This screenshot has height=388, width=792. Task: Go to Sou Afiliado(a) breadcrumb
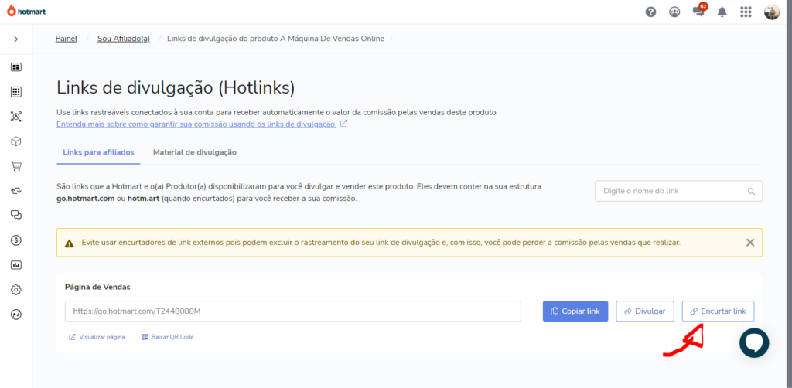(x=124, y=39)
